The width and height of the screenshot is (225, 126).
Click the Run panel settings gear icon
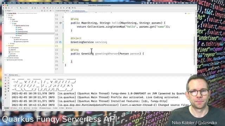(191, 75)
